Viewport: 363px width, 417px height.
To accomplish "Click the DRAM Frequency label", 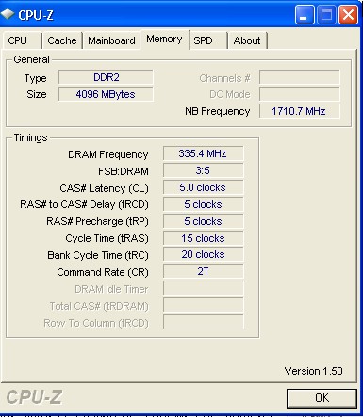I will coord(108,154).
